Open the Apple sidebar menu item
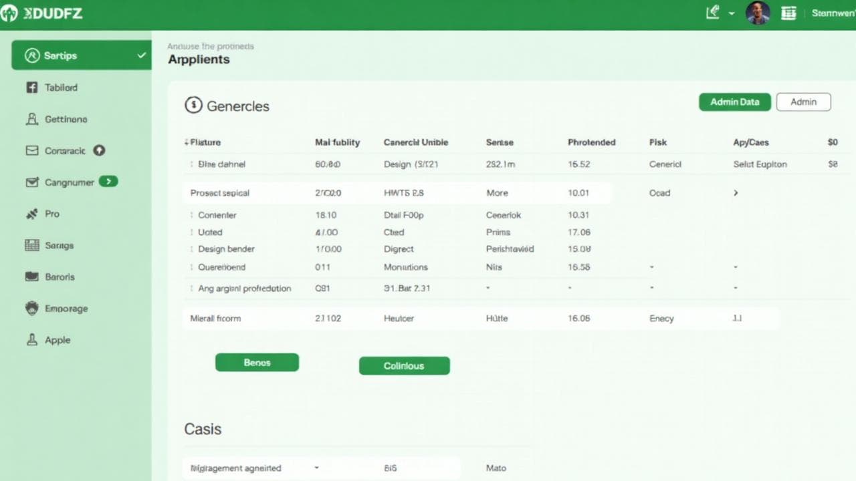 [57, 340]
